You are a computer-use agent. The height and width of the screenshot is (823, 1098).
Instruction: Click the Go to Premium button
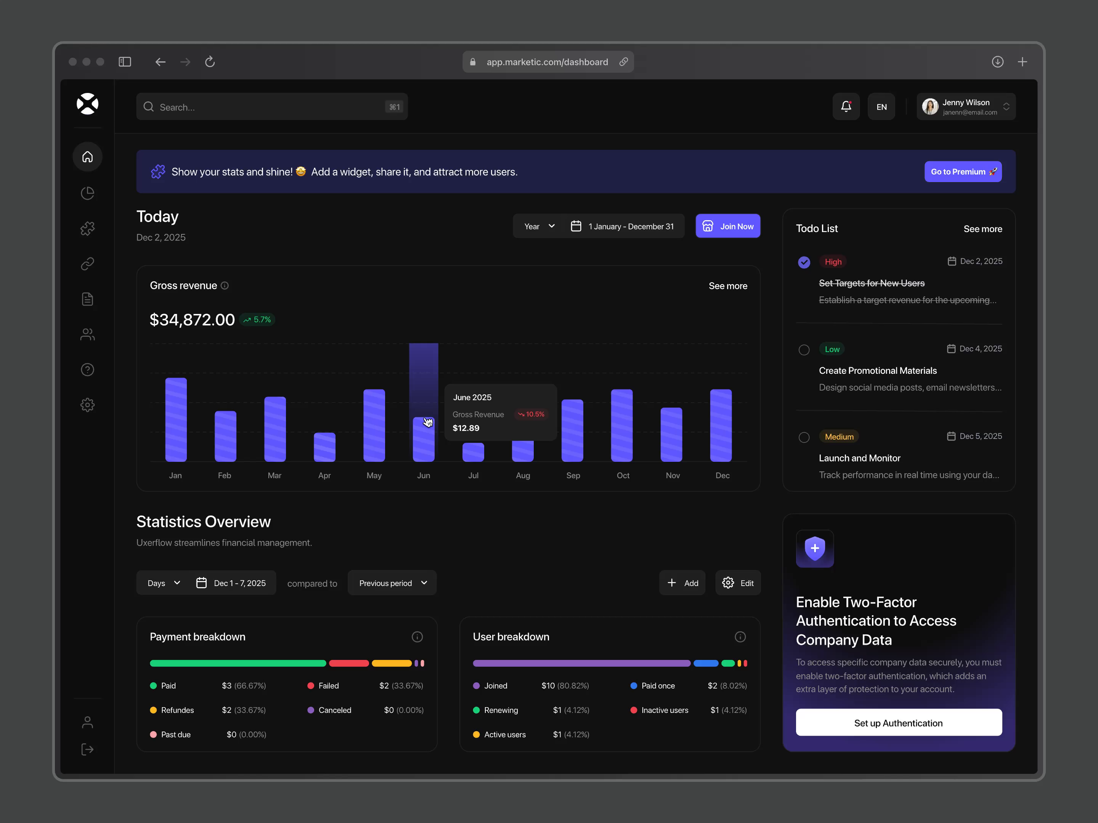963,171
